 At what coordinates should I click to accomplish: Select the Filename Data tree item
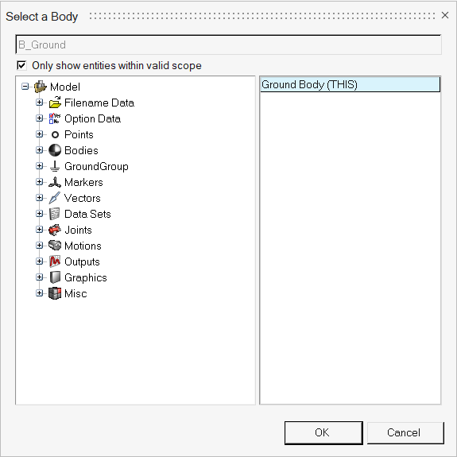click(x=99, y=103)
